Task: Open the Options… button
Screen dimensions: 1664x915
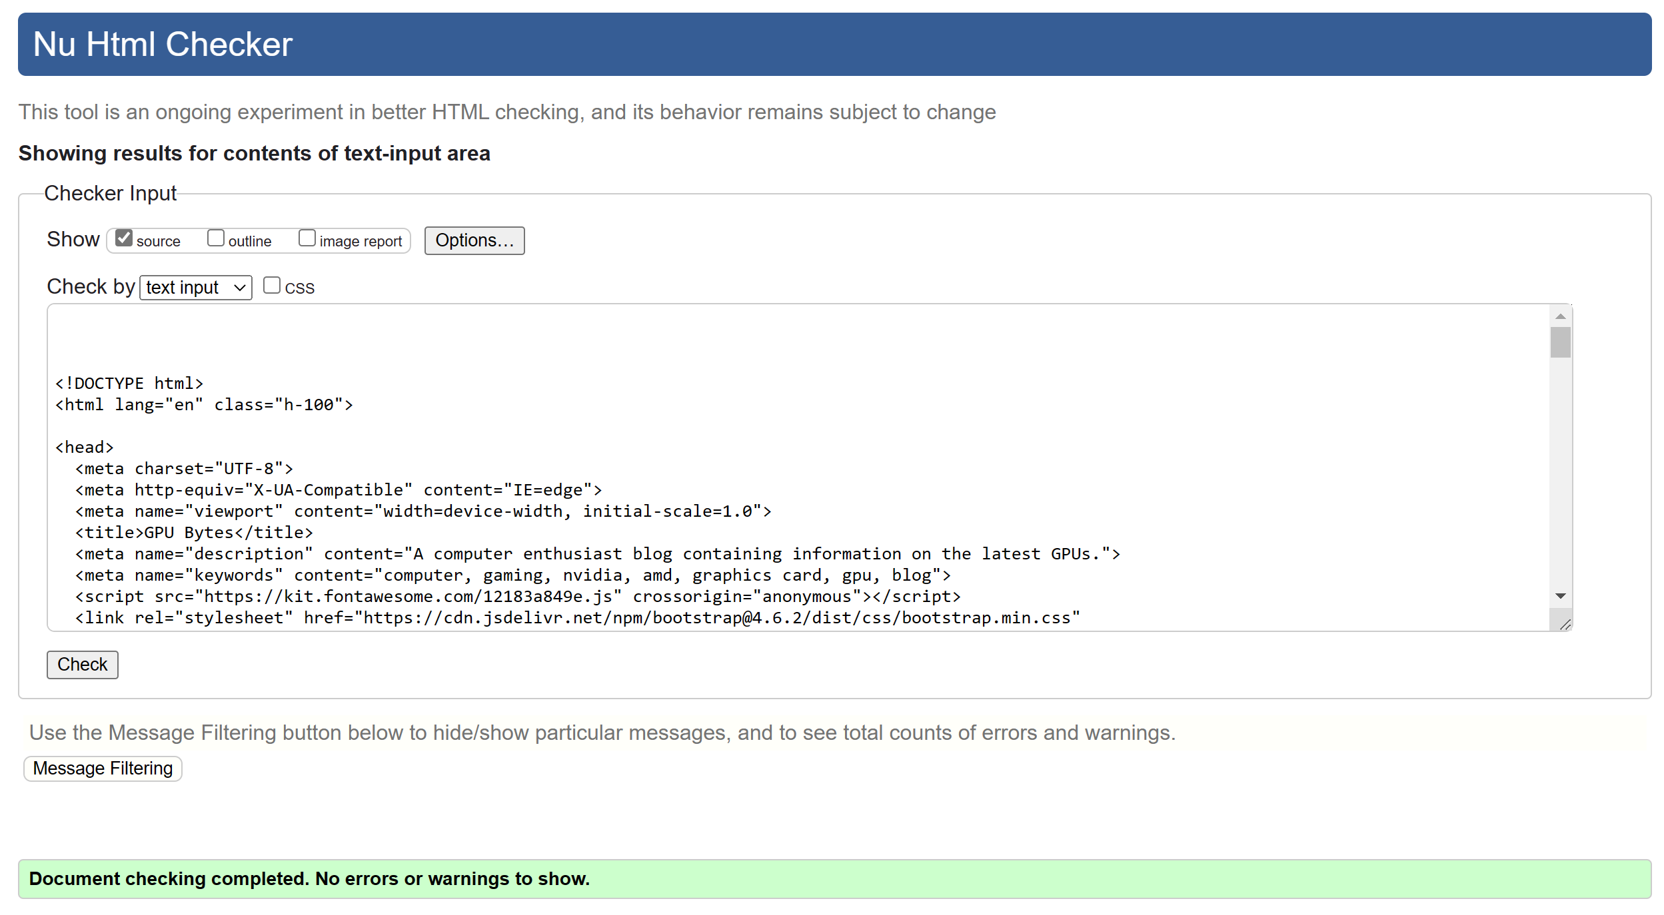Action: click(x=474, y=240)
